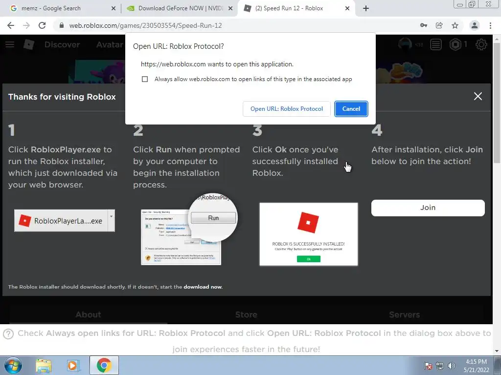Open Action Center flag tray icon
The image size is (501, 375).
(428, 365)
